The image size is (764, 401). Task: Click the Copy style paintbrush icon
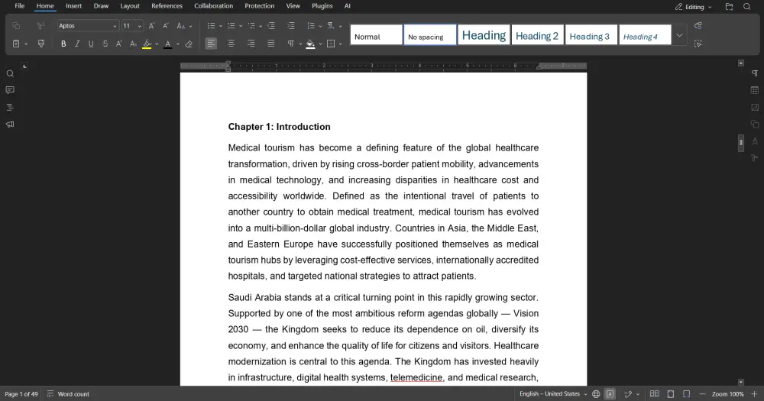pos(41,44)
